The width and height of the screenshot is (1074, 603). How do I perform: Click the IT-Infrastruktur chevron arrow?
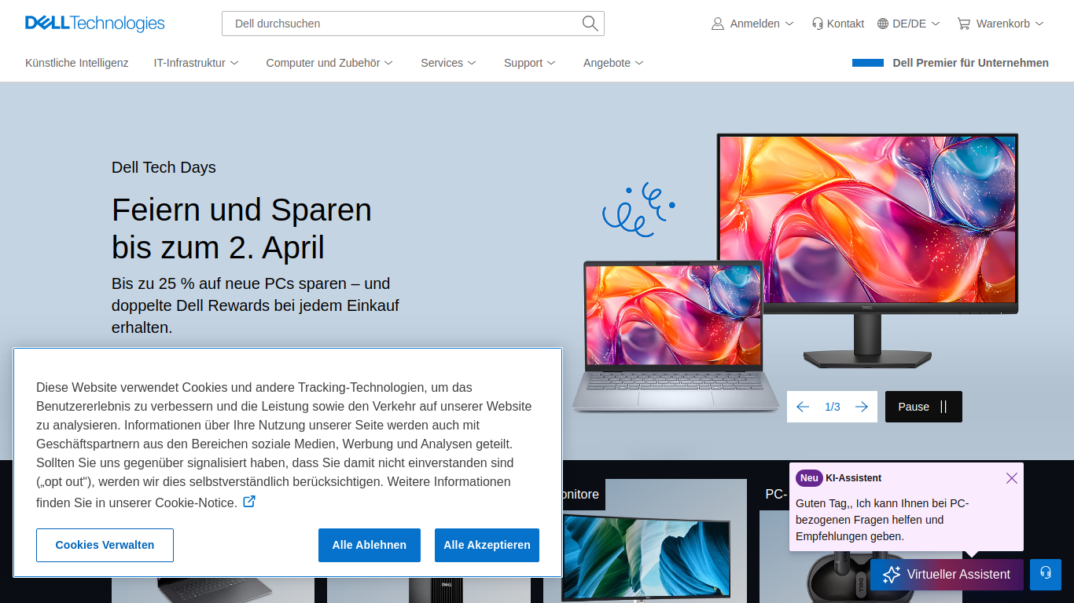click(234, 63)
